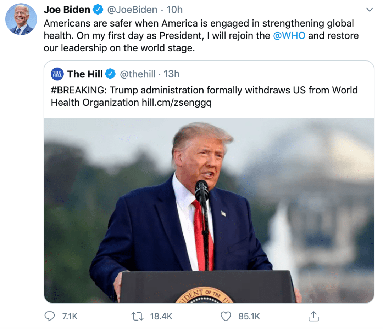Open the @WHO mention link
This screenshot has height=329, width=383.
coord(289,36)
